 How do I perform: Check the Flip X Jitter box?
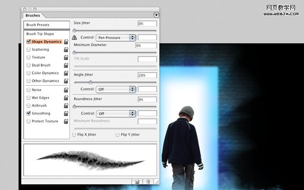coord(74,135)
